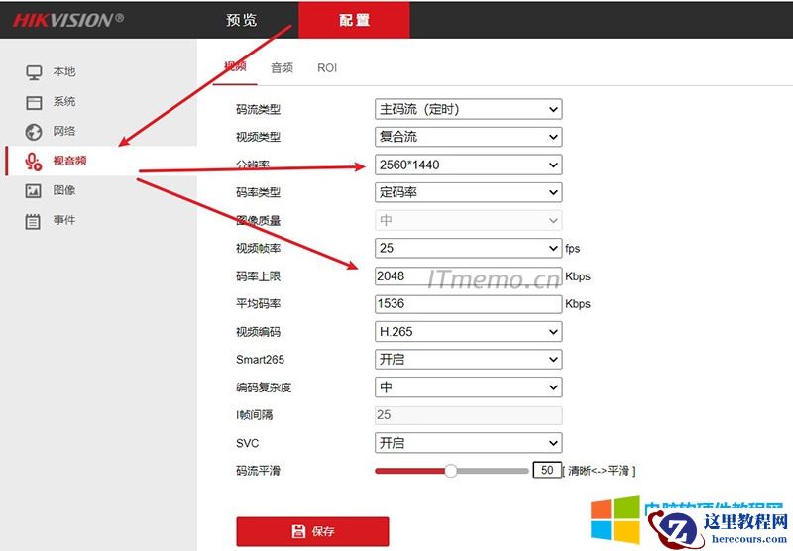Switch to the 音频 sub-tab
Image resolution: width=793 pixels, height=551 pixels.
pyautogui.click(x=282, y=67)
